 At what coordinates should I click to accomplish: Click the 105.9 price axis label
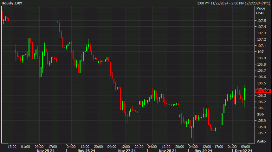pyautogui.click(x=262, y=121)
